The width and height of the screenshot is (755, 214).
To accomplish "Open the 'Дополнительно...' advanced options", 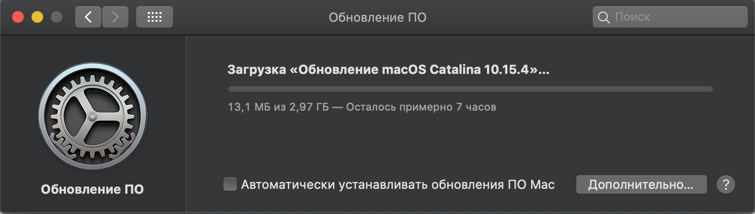I will pos(641,185).
